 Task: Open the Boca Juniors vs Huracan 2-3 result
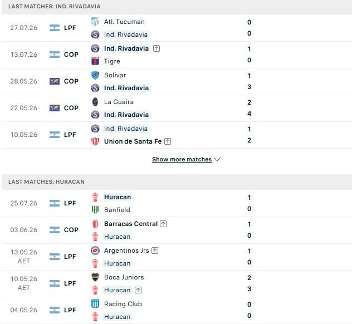point(176,283)
